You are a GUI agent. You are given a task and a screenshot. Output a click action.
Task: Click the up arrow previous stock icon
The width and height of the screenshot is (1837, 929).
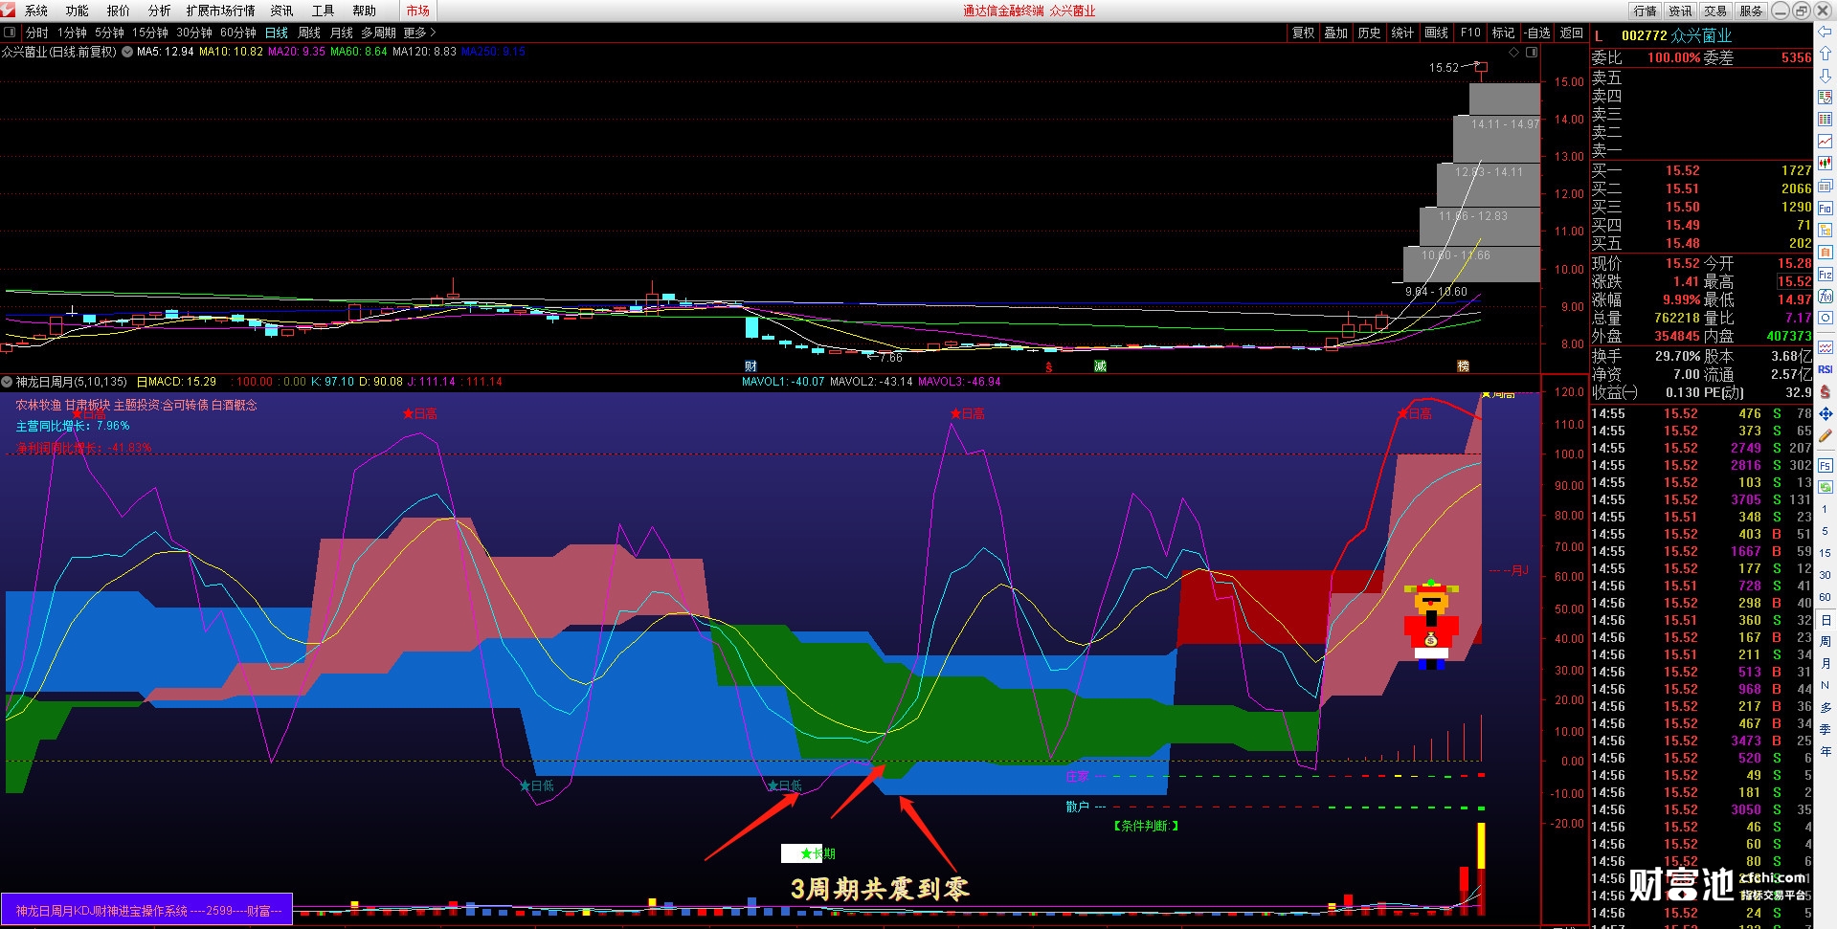tap(1825, 54)
